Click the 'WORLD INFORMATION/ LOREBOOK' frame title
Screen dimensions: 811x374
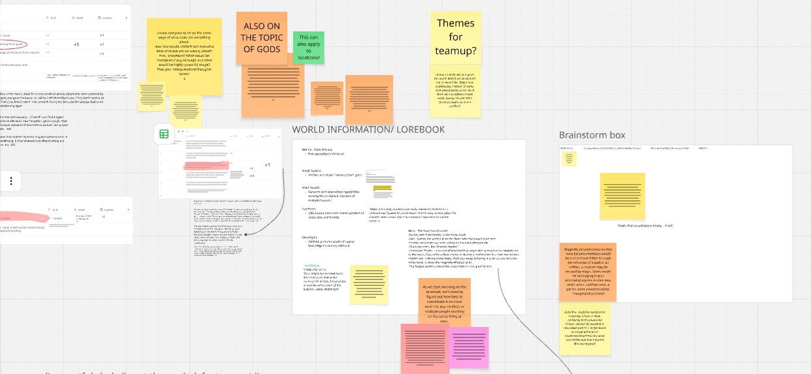click(x=368, y=130)
